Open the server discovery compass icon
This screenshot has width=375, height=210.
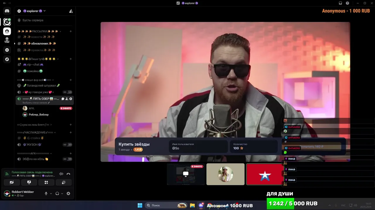tap(7, 59)
